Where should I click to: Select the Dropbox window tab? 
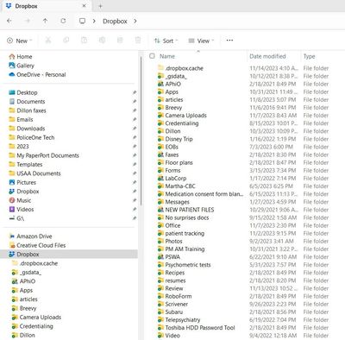pos(46,6)
